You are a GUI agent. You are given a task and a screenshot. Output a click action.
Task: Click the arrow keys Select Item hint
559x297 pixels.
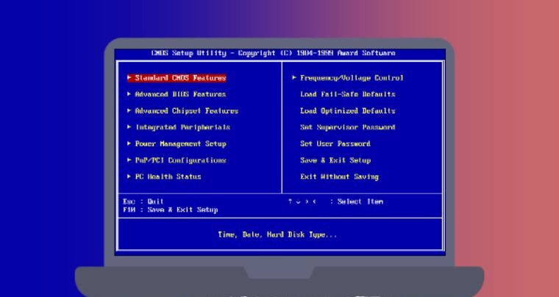335,201
